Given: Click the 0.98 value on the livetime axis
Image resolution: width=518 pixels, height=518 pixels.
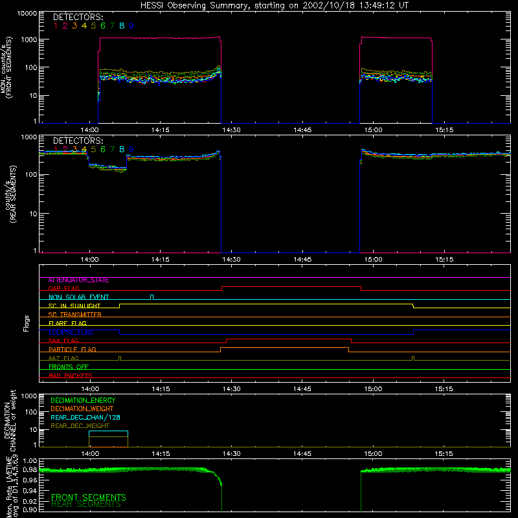Looking at the screenshot, I should point(30,470).
